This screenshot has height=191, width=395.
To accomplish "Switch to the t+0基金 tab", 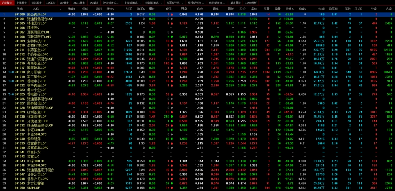I will click(x=94, y=3).
